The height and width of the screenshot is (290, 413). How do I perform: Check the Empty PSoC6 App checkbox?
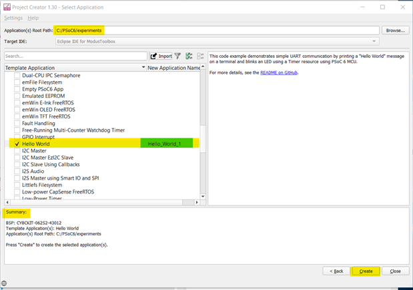17,89
